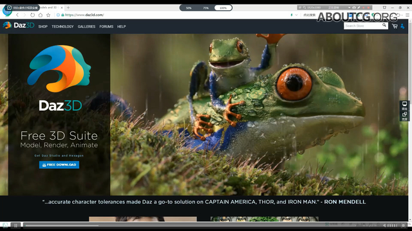The height and width of the screenshot is (231, 412).
Task: Open the right characters thumbnail below quote
Action: (265, 219)
